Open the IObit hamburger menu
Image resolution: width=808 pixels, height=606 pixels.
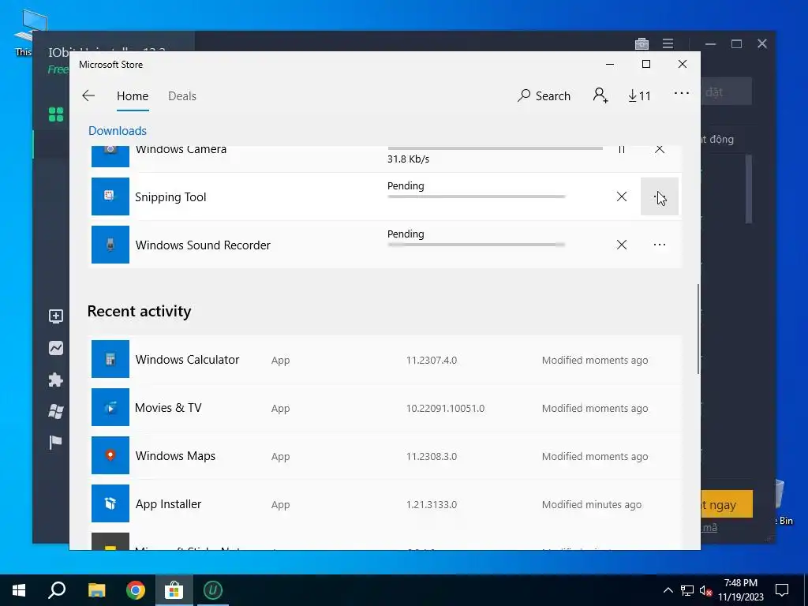pyautogui.click(x=668, y=44)
